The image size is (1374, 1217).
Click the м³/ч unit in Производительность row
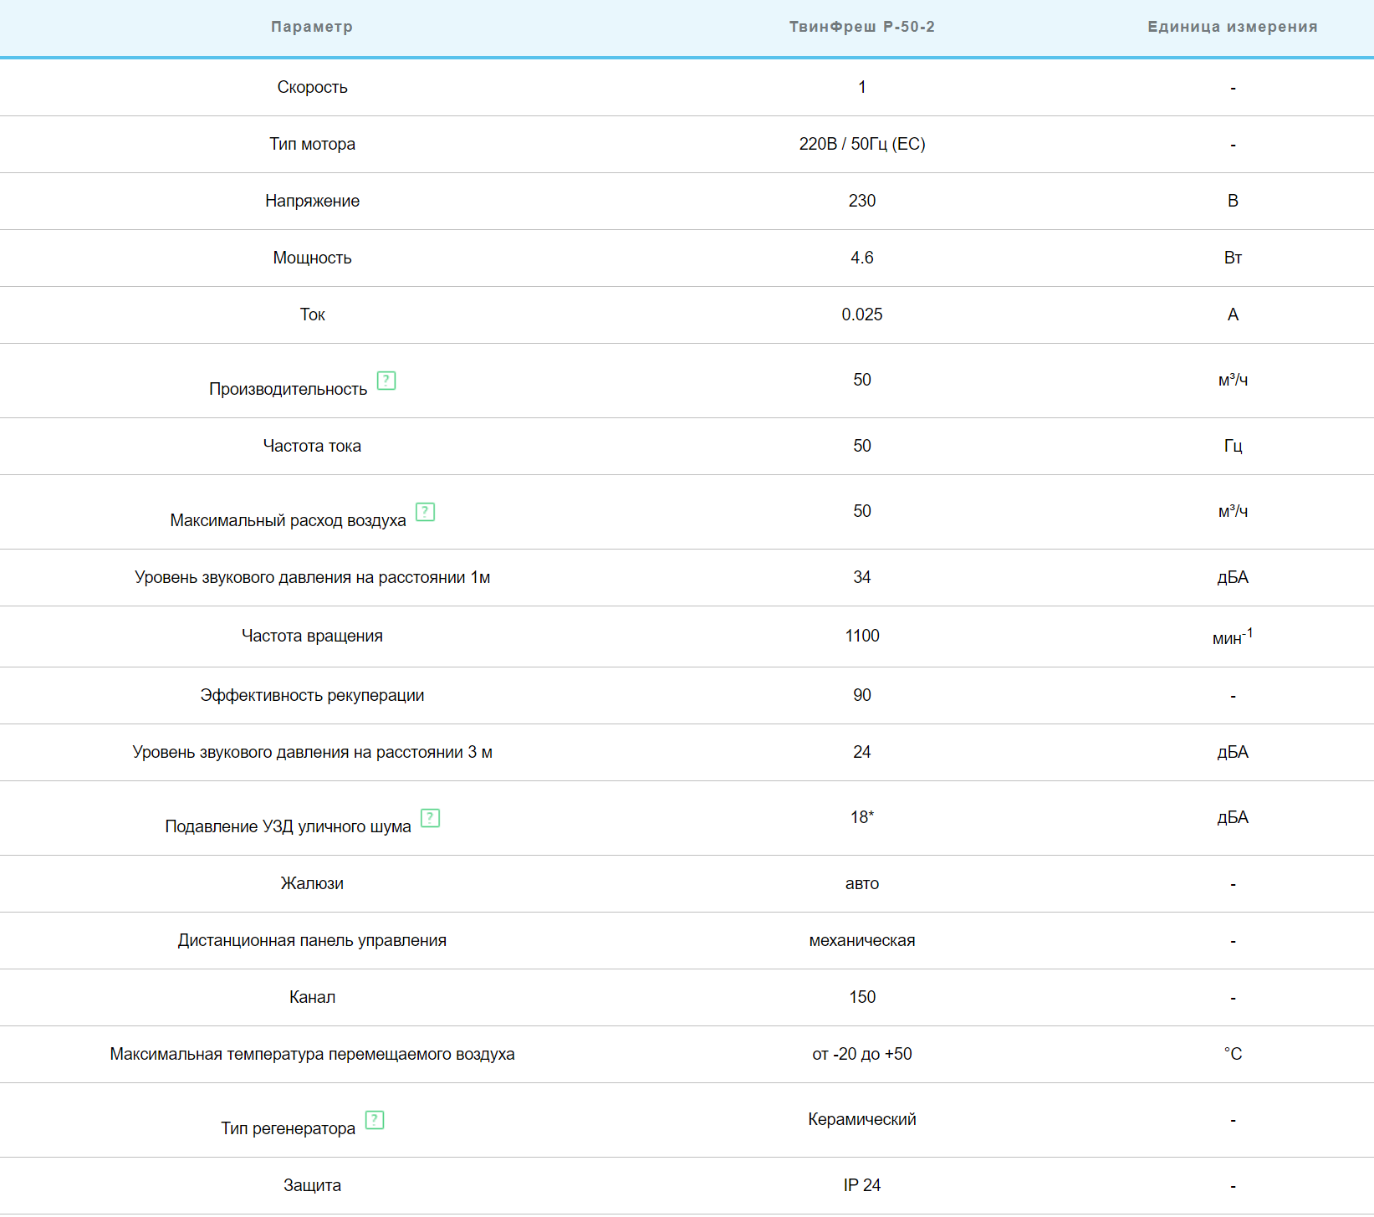pos(1233,380)
